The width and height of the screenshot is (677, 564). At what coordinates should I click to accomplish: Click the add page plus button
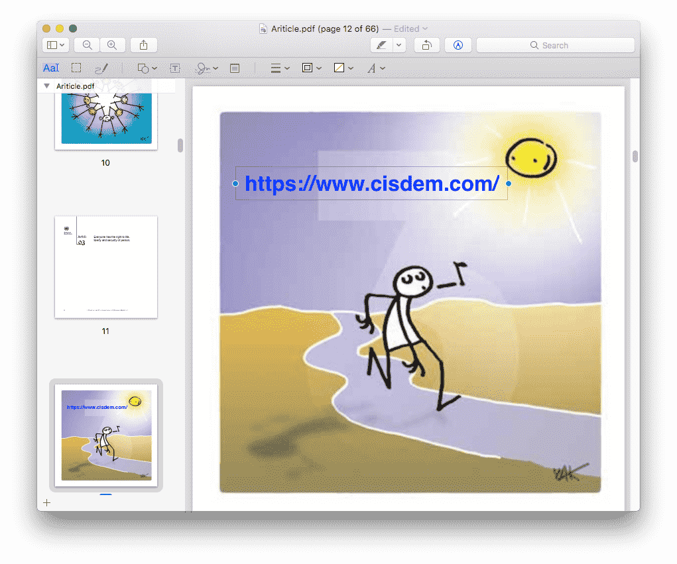[47, 503]
